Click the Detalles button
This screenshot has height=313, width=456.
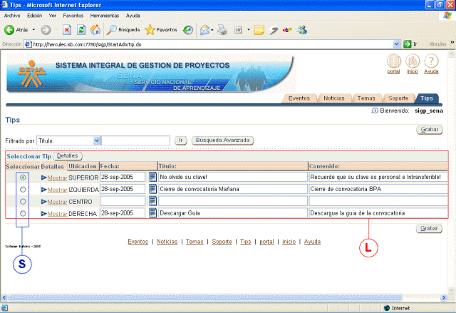click(x=68, y=156)
